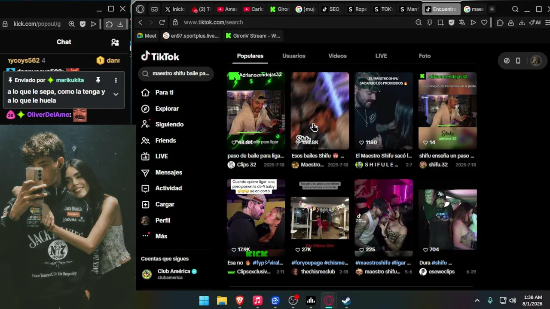The height and width of the screenshot is (309, 550).
Task: Select the Encuentra TikTok browser tab
Action: coord(441,9)
